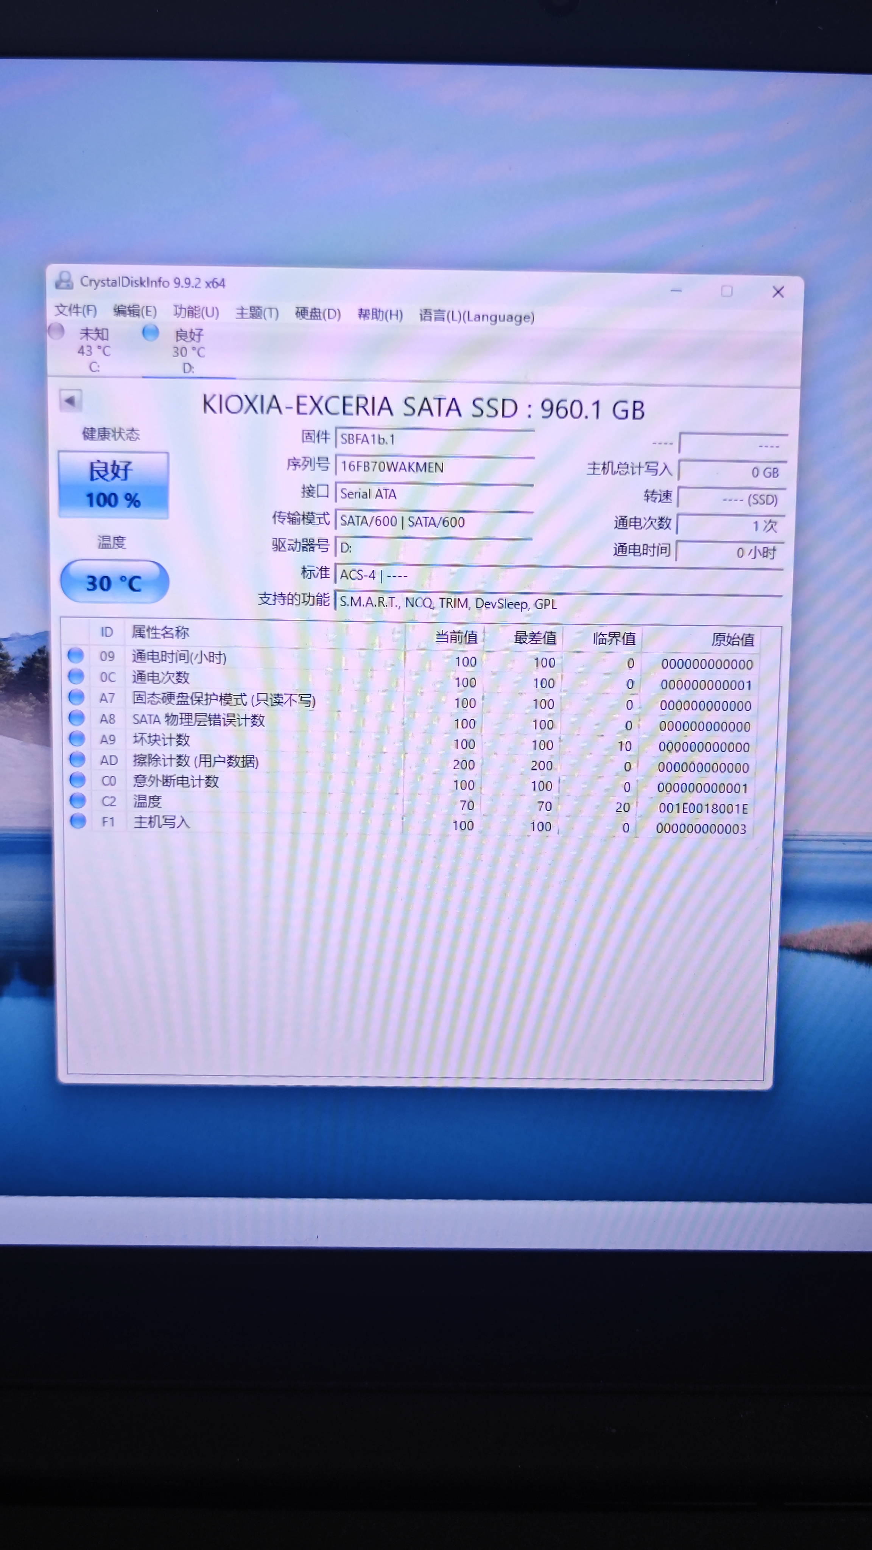
Task: Click the power on count field 1 次
Action: coord(730,525)
